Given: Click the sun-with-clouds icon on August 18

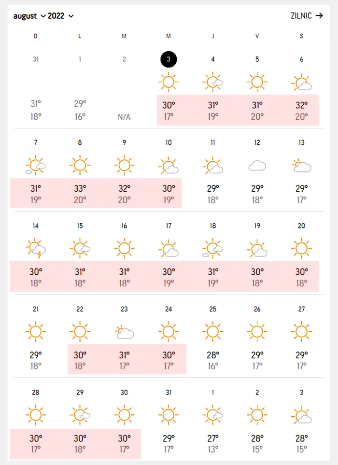Looking at the screenshot, I should pyautogui.click(x=213, y=249).
